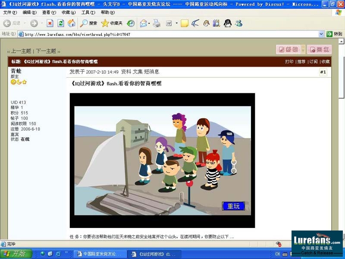The image size is (345, 259).
Task: Click 订阅 subscribe link
Action: coord(314,62)
